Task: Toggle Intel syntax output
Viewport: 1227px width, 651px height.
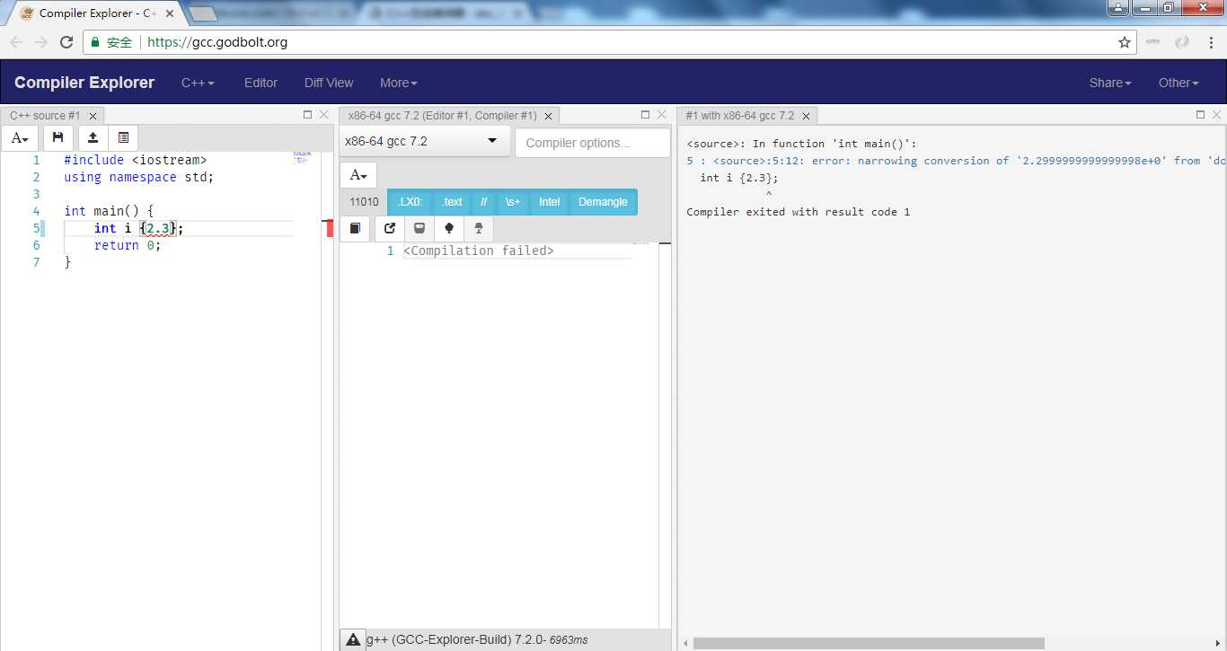Action: point(549,202)
